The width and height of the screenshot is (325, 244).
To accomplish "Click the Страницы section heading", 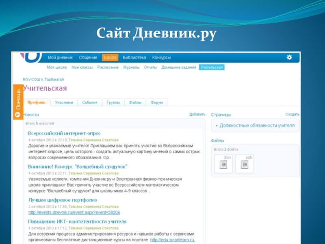I will coord(221,115).
